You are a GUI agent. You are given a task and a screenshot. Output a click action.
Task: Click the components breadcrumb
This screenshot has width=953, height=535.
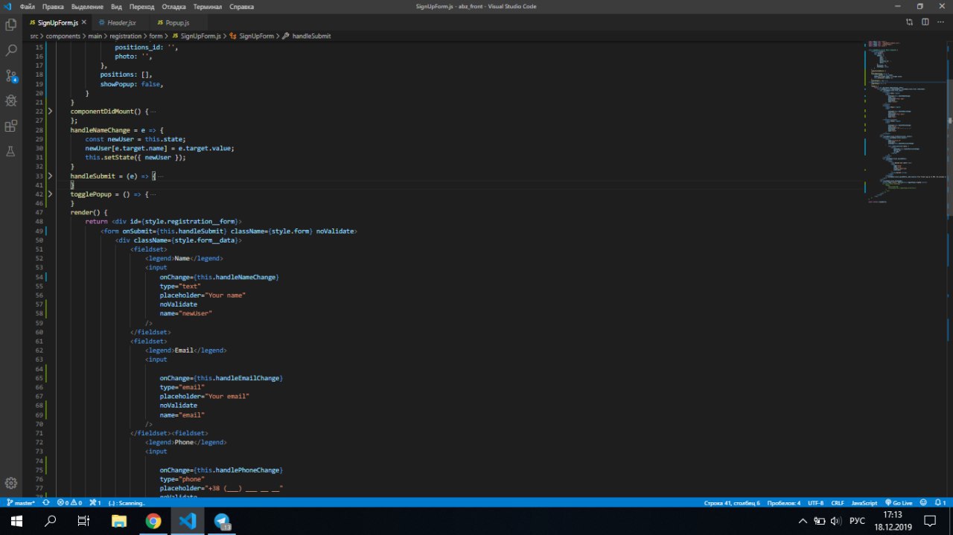coord(63,36)
